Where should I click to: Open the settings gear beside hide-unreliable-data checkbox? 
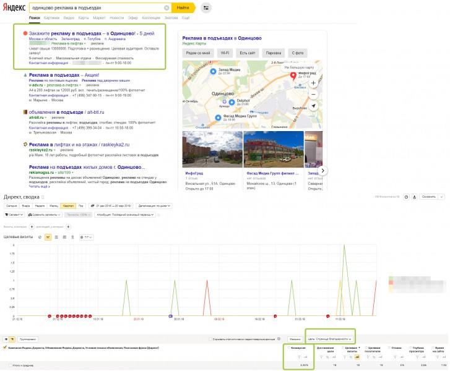[279, 339]
